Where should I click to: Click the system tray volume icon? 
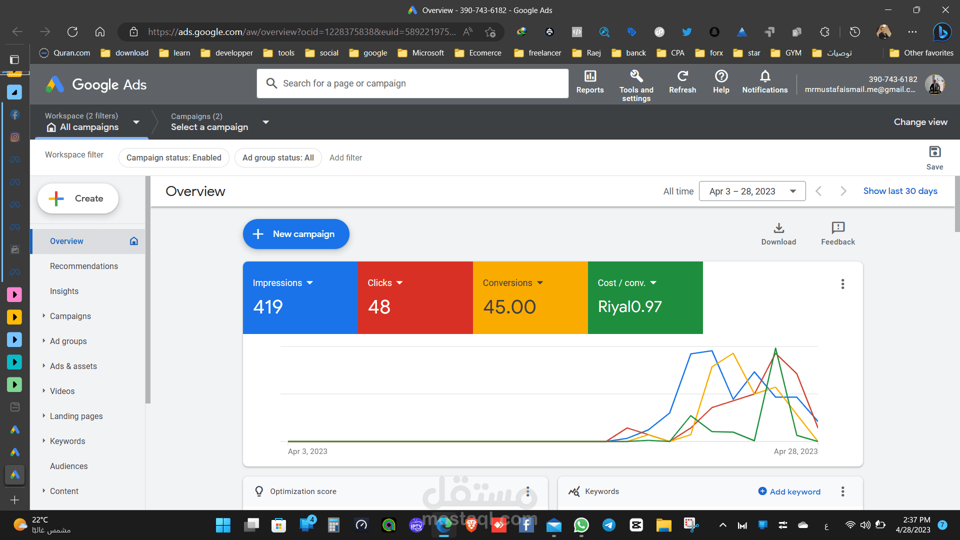tap(865, 525)
